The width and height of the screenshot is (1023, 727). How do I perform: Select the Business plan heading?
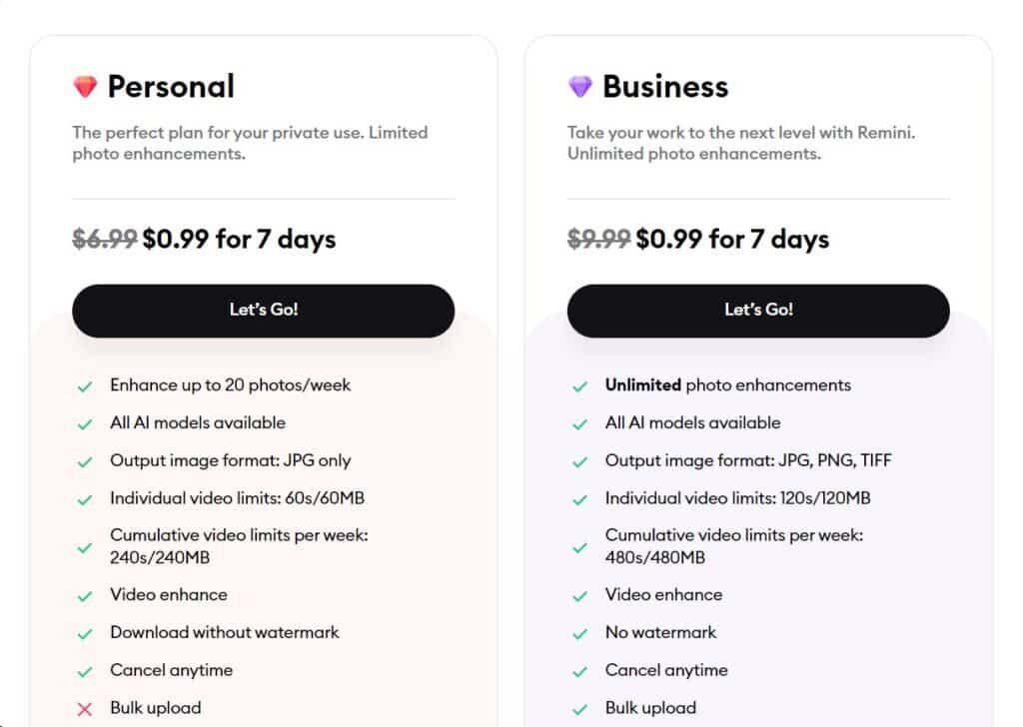(x=665, y=87)
